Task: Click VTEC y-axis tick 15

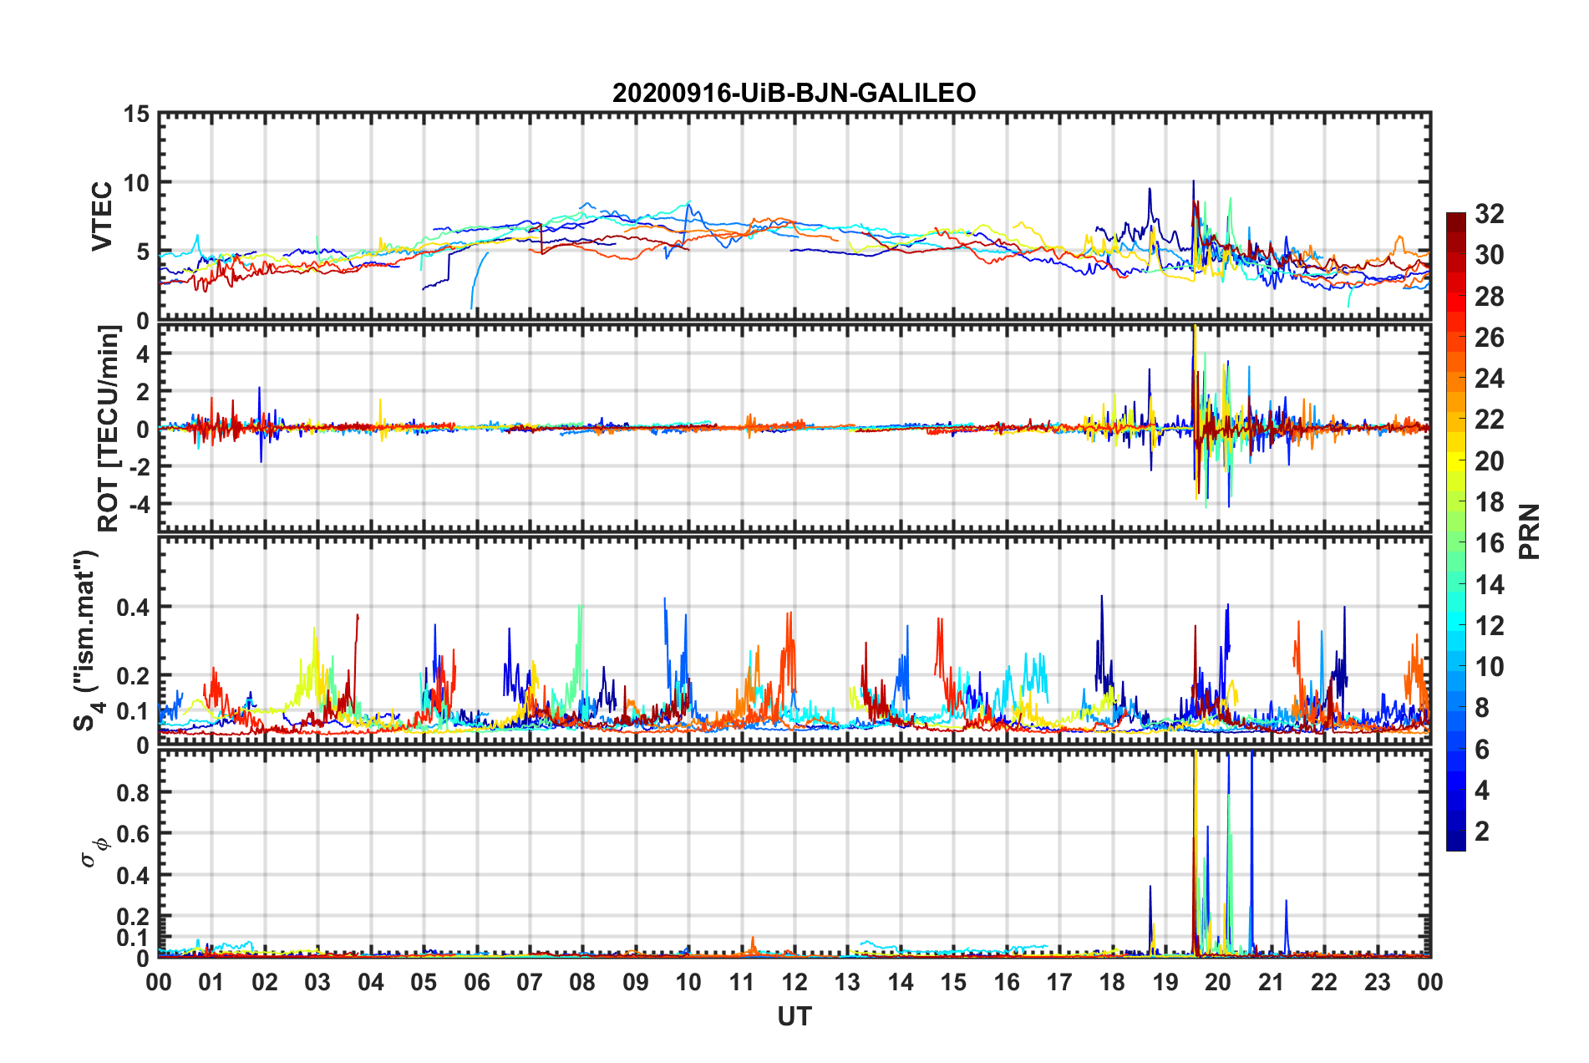Action: point(137,114)
